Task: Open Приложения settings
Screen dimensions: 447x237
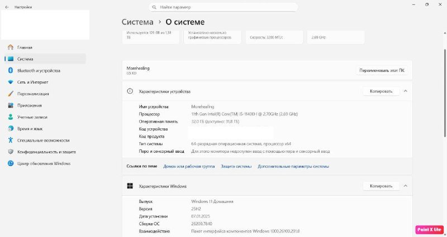Action: coord(45,105)
